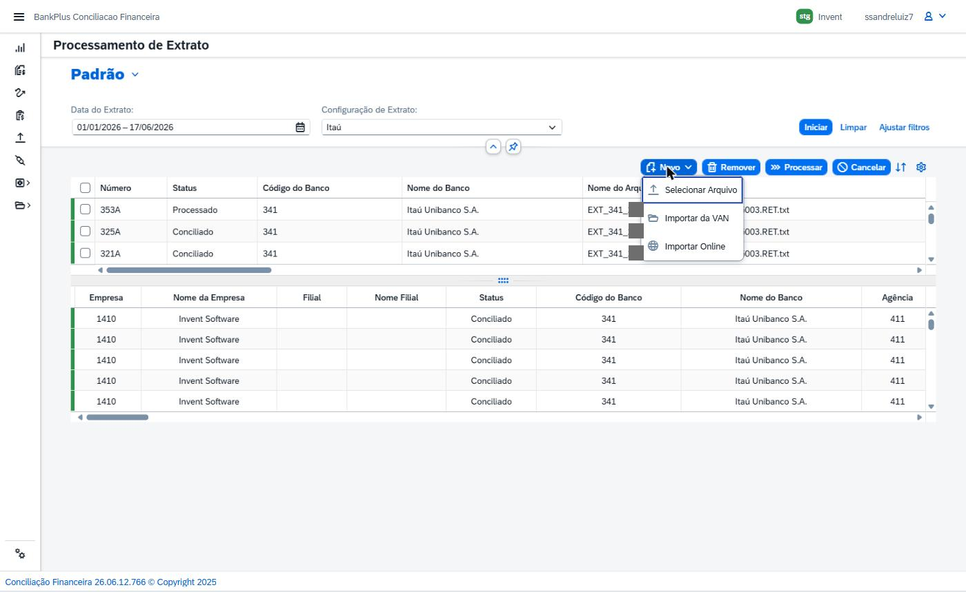Open the date picker calendar icon
Image resolution: width=966 pixels, height=592 pixels.
point(300,127)
